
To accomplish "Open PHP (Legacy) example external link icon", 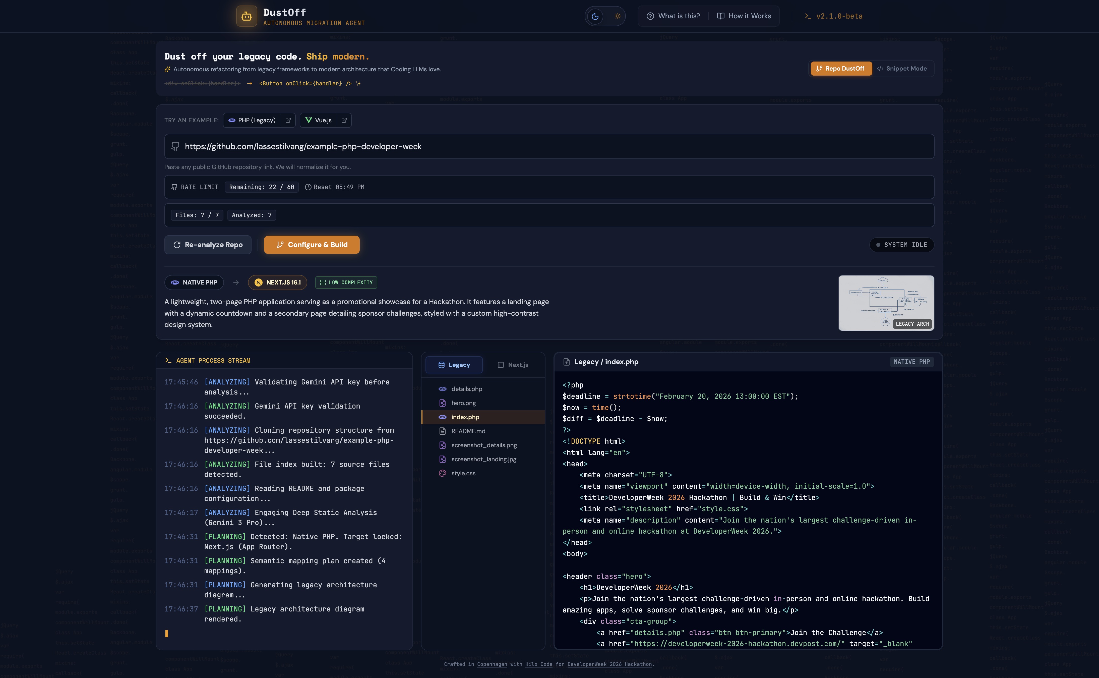I will 288,120.
